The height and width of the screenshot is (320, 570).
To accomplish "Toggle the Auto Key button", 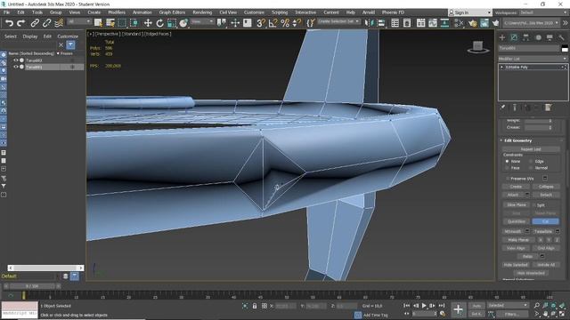I will click(x=476, y=306).
